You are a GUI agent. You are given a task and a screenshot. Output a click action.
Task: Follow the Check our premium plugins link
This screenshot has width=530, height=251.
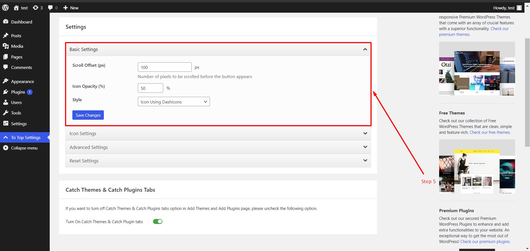point(485,242)
